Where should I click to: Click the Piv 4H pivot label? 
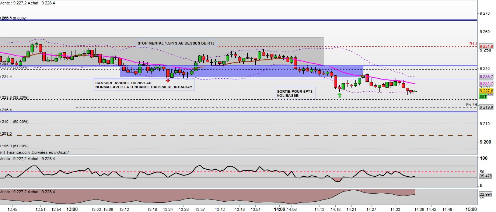coord(471,105)
